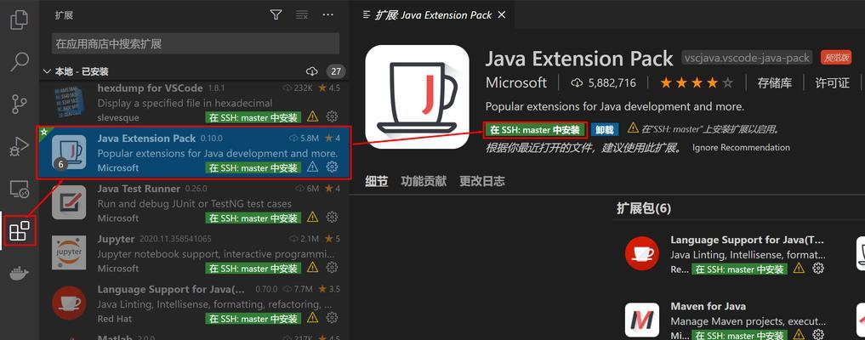Switch to the 细节 tab
865x340 pixels.
pyautogui.click(x=376, y=181)
